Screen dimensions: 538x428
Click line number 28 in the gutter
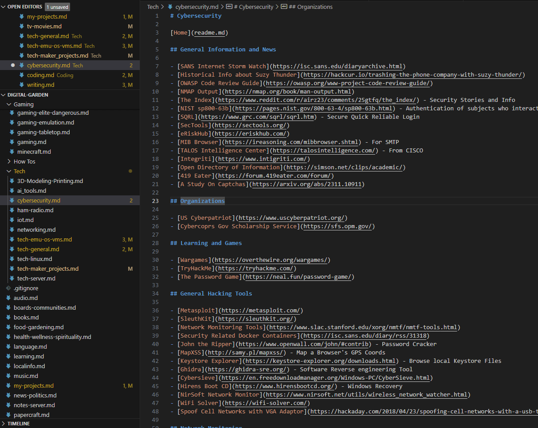click(x=155, y=243)
